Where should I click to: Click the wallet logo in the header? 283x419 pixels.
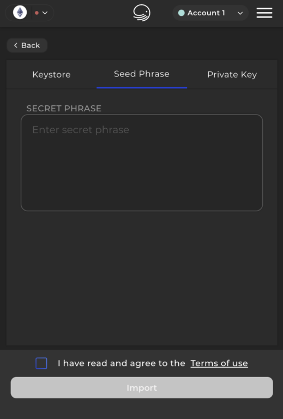coord(142,13)
